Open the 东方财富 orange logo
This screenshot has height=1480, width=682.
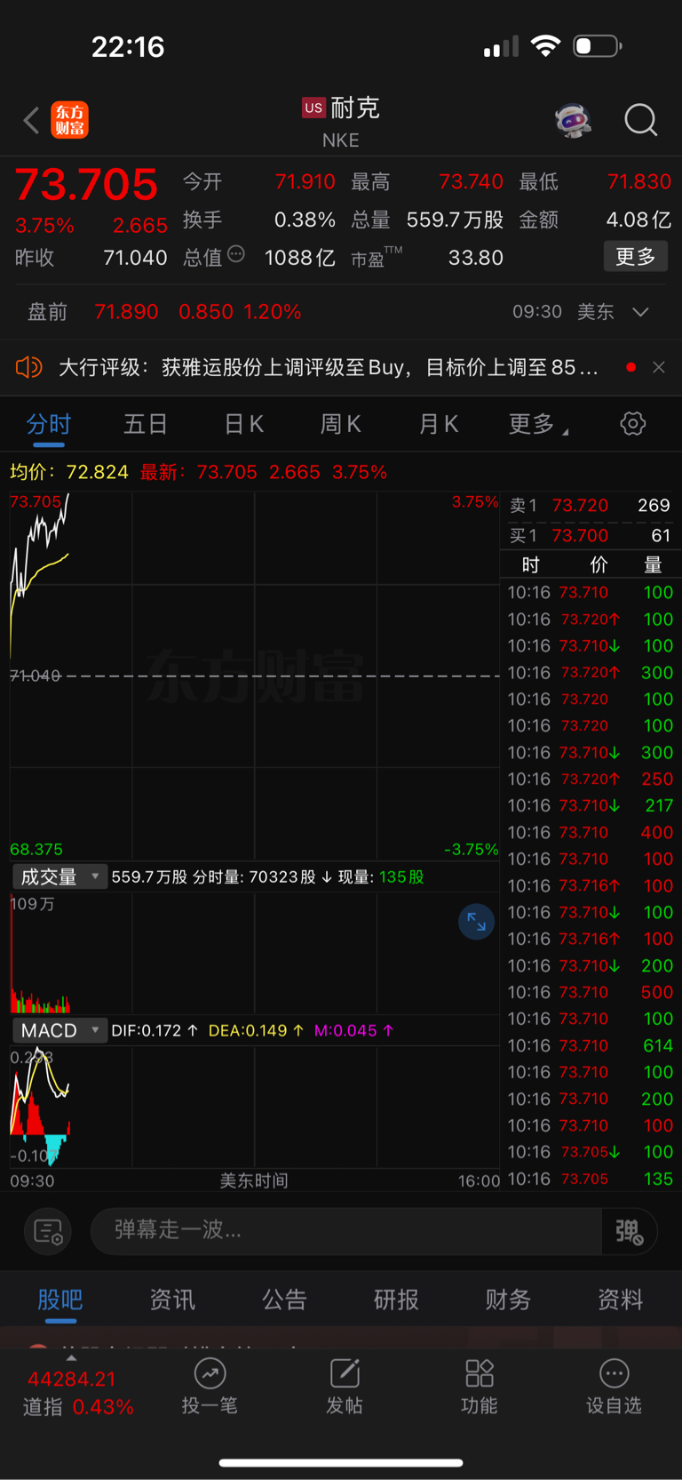click(70, 120)
